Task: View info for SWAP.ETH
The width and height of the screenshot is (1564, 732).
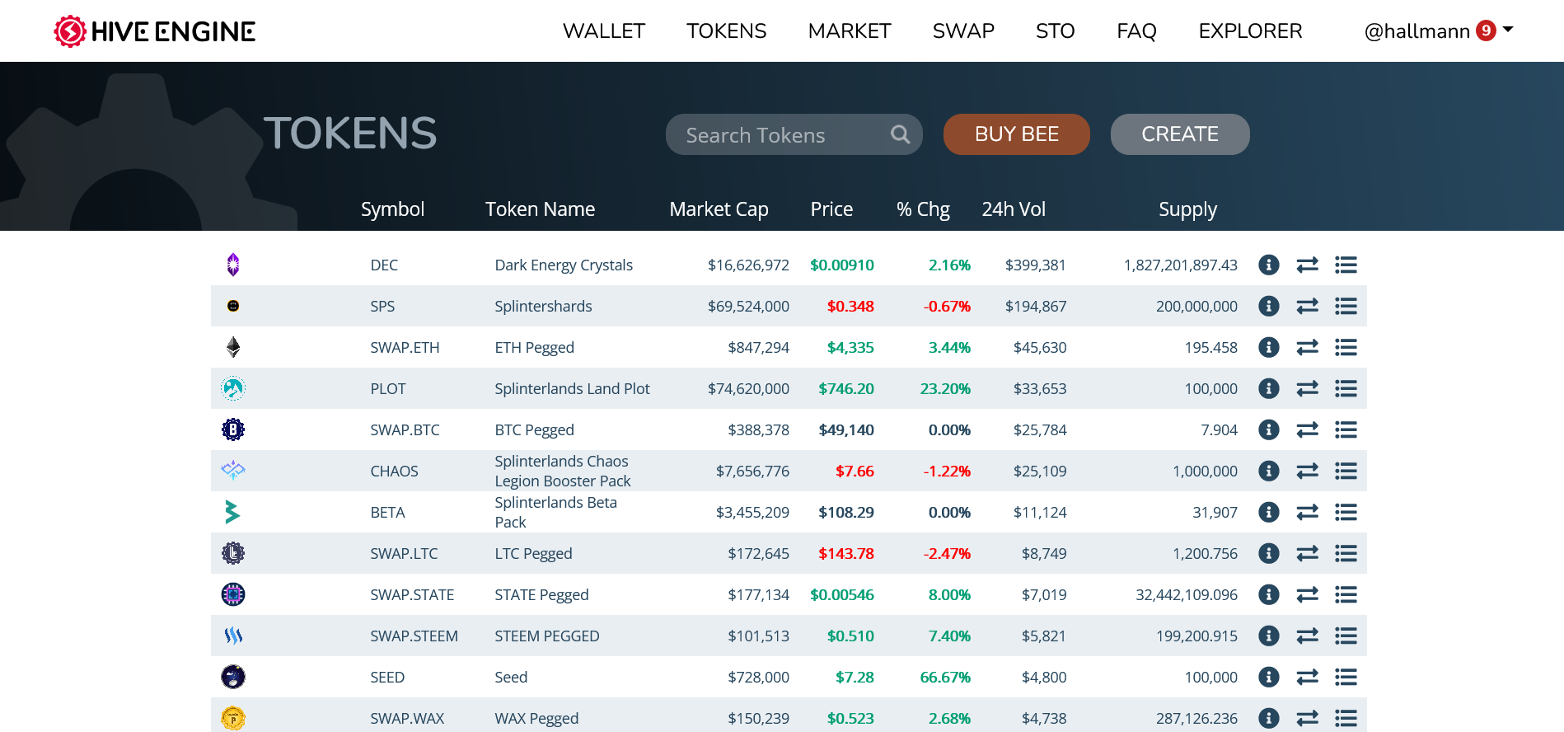Action: pyautogui.click(x=1269, y=347)
